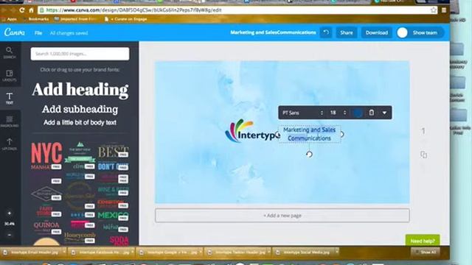Viewport: 472px width, 265px height.
Task: Click the 30.4% zoom level
Action: 10,224
